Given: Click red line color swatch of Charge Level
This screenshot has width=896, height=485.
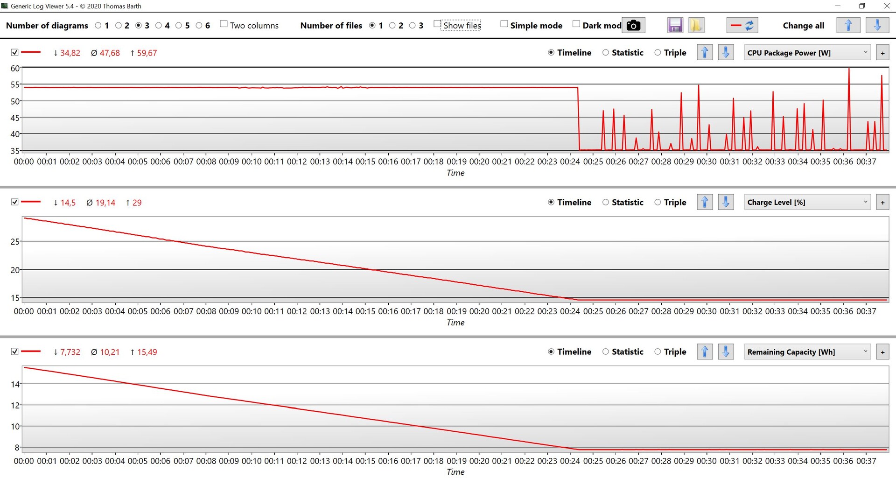Looking at the screenshot, I should [x=31, y=202].
